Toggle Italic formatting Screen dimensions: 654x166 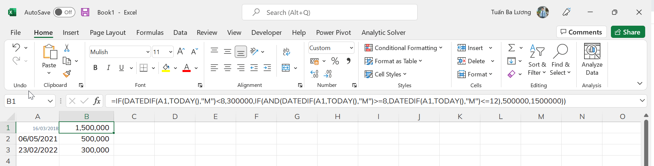pyautogui.click(x=108, y=68)
